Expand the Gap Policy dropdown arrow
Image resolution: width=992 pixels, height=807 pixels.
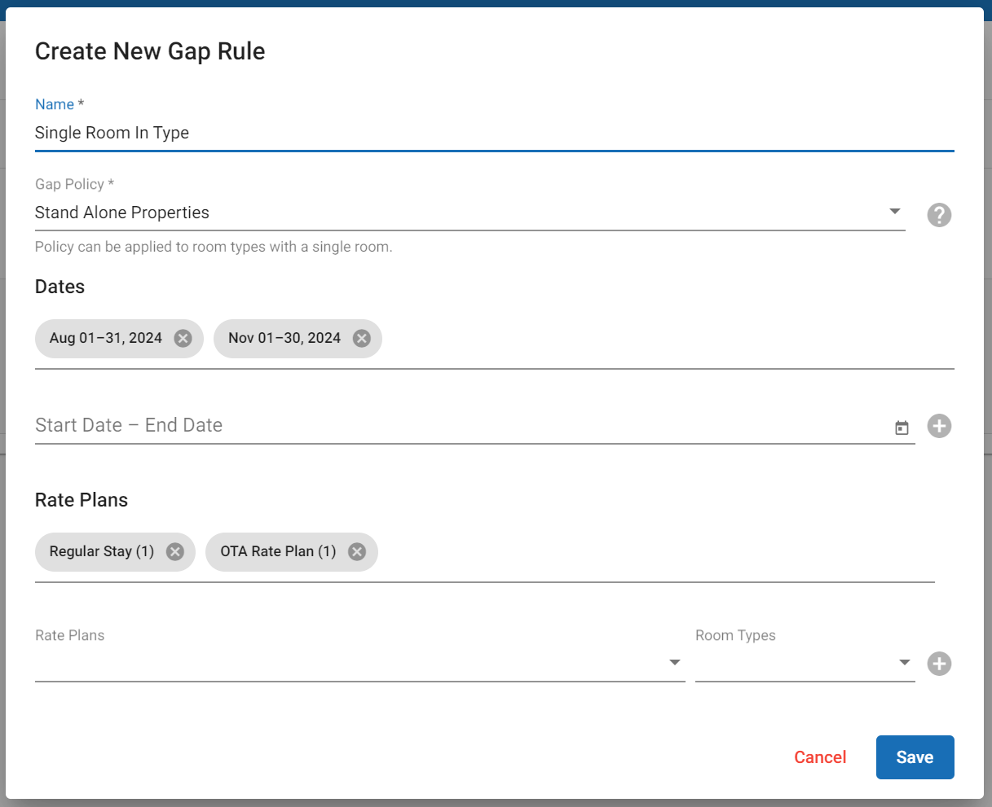point(894,212)
